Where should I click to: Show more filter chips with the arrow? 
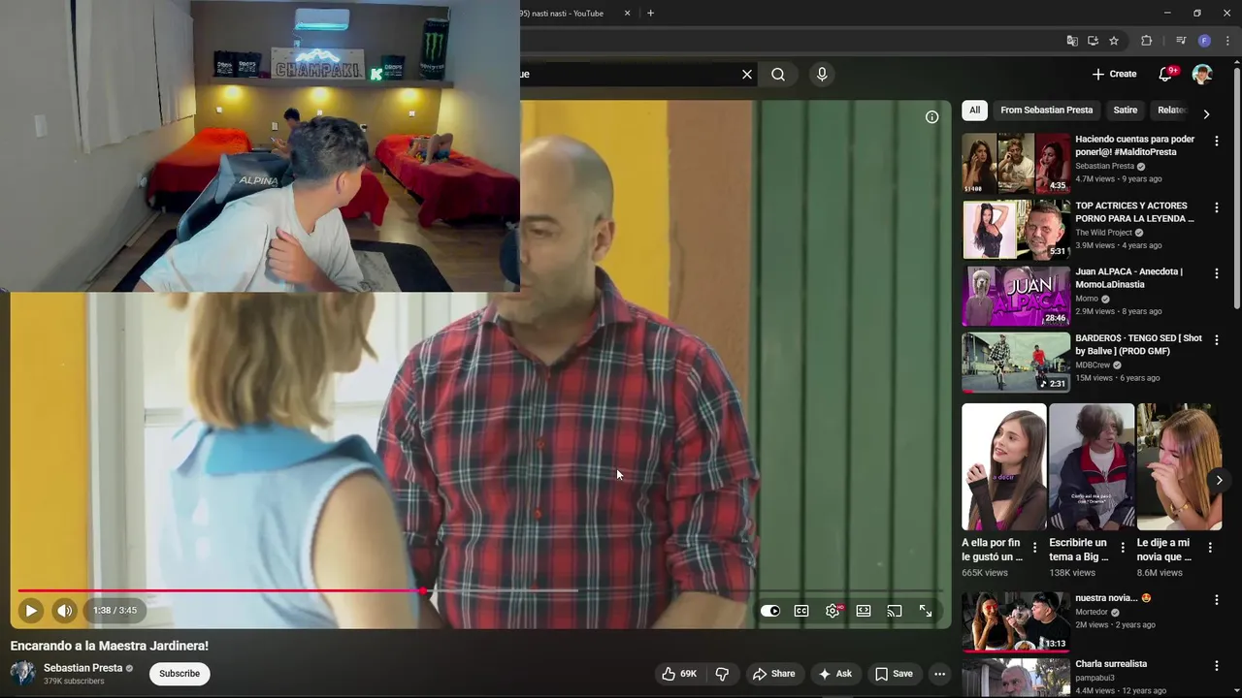coord(1206,113)
